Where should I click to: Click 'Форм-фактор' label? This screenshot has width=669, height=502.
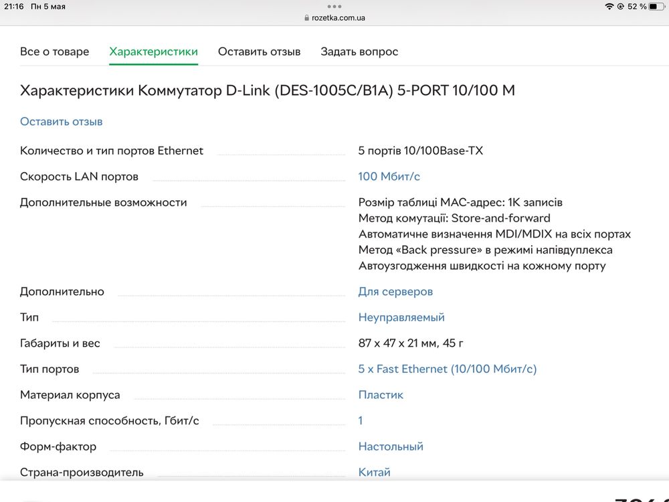click(58, 446)
